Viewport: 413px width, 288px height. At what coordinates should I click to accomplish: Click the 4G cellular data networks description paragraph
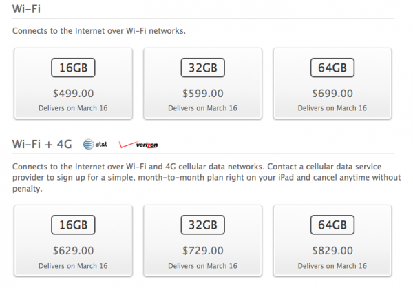[x=200, y=177]
